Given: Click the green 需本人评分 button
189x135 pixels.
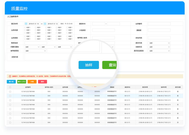Looking at the screenshot, I should pos(22,82).
